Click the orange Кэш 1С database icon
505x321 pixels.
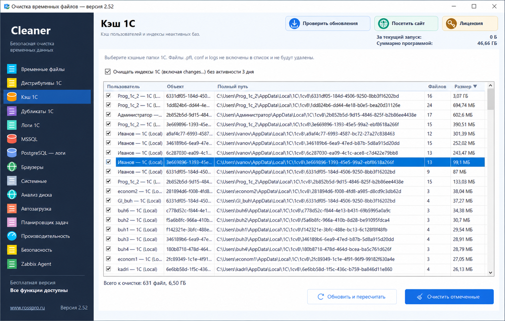click(x=12, y=97)
